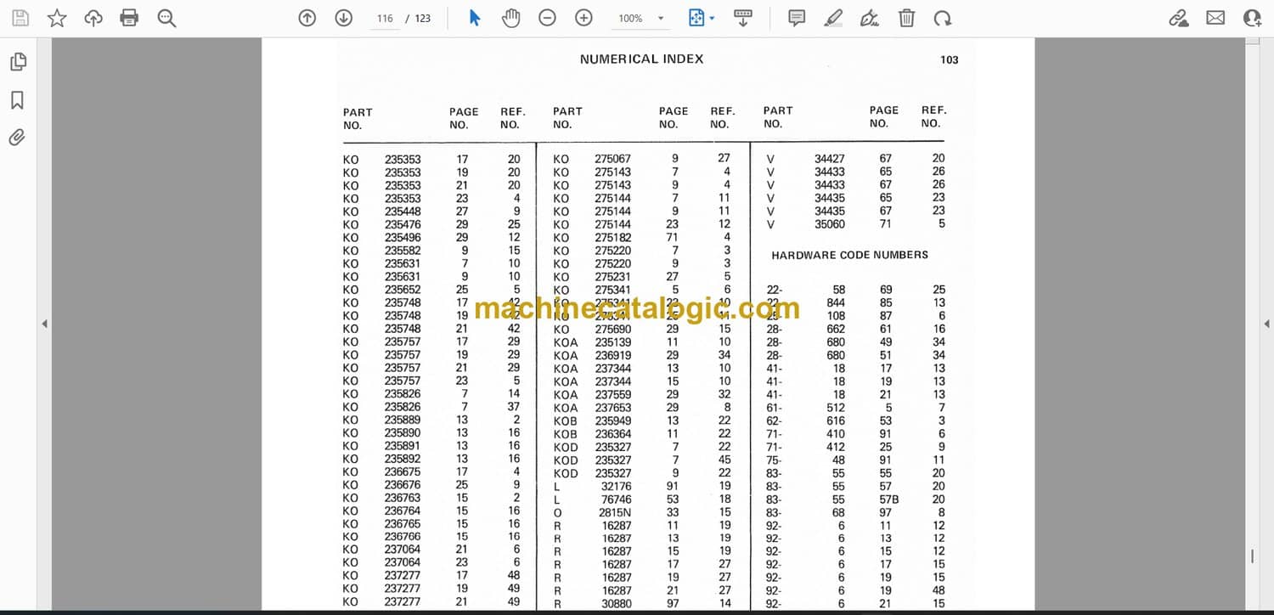Click the fit page view icon

point(696,18)
